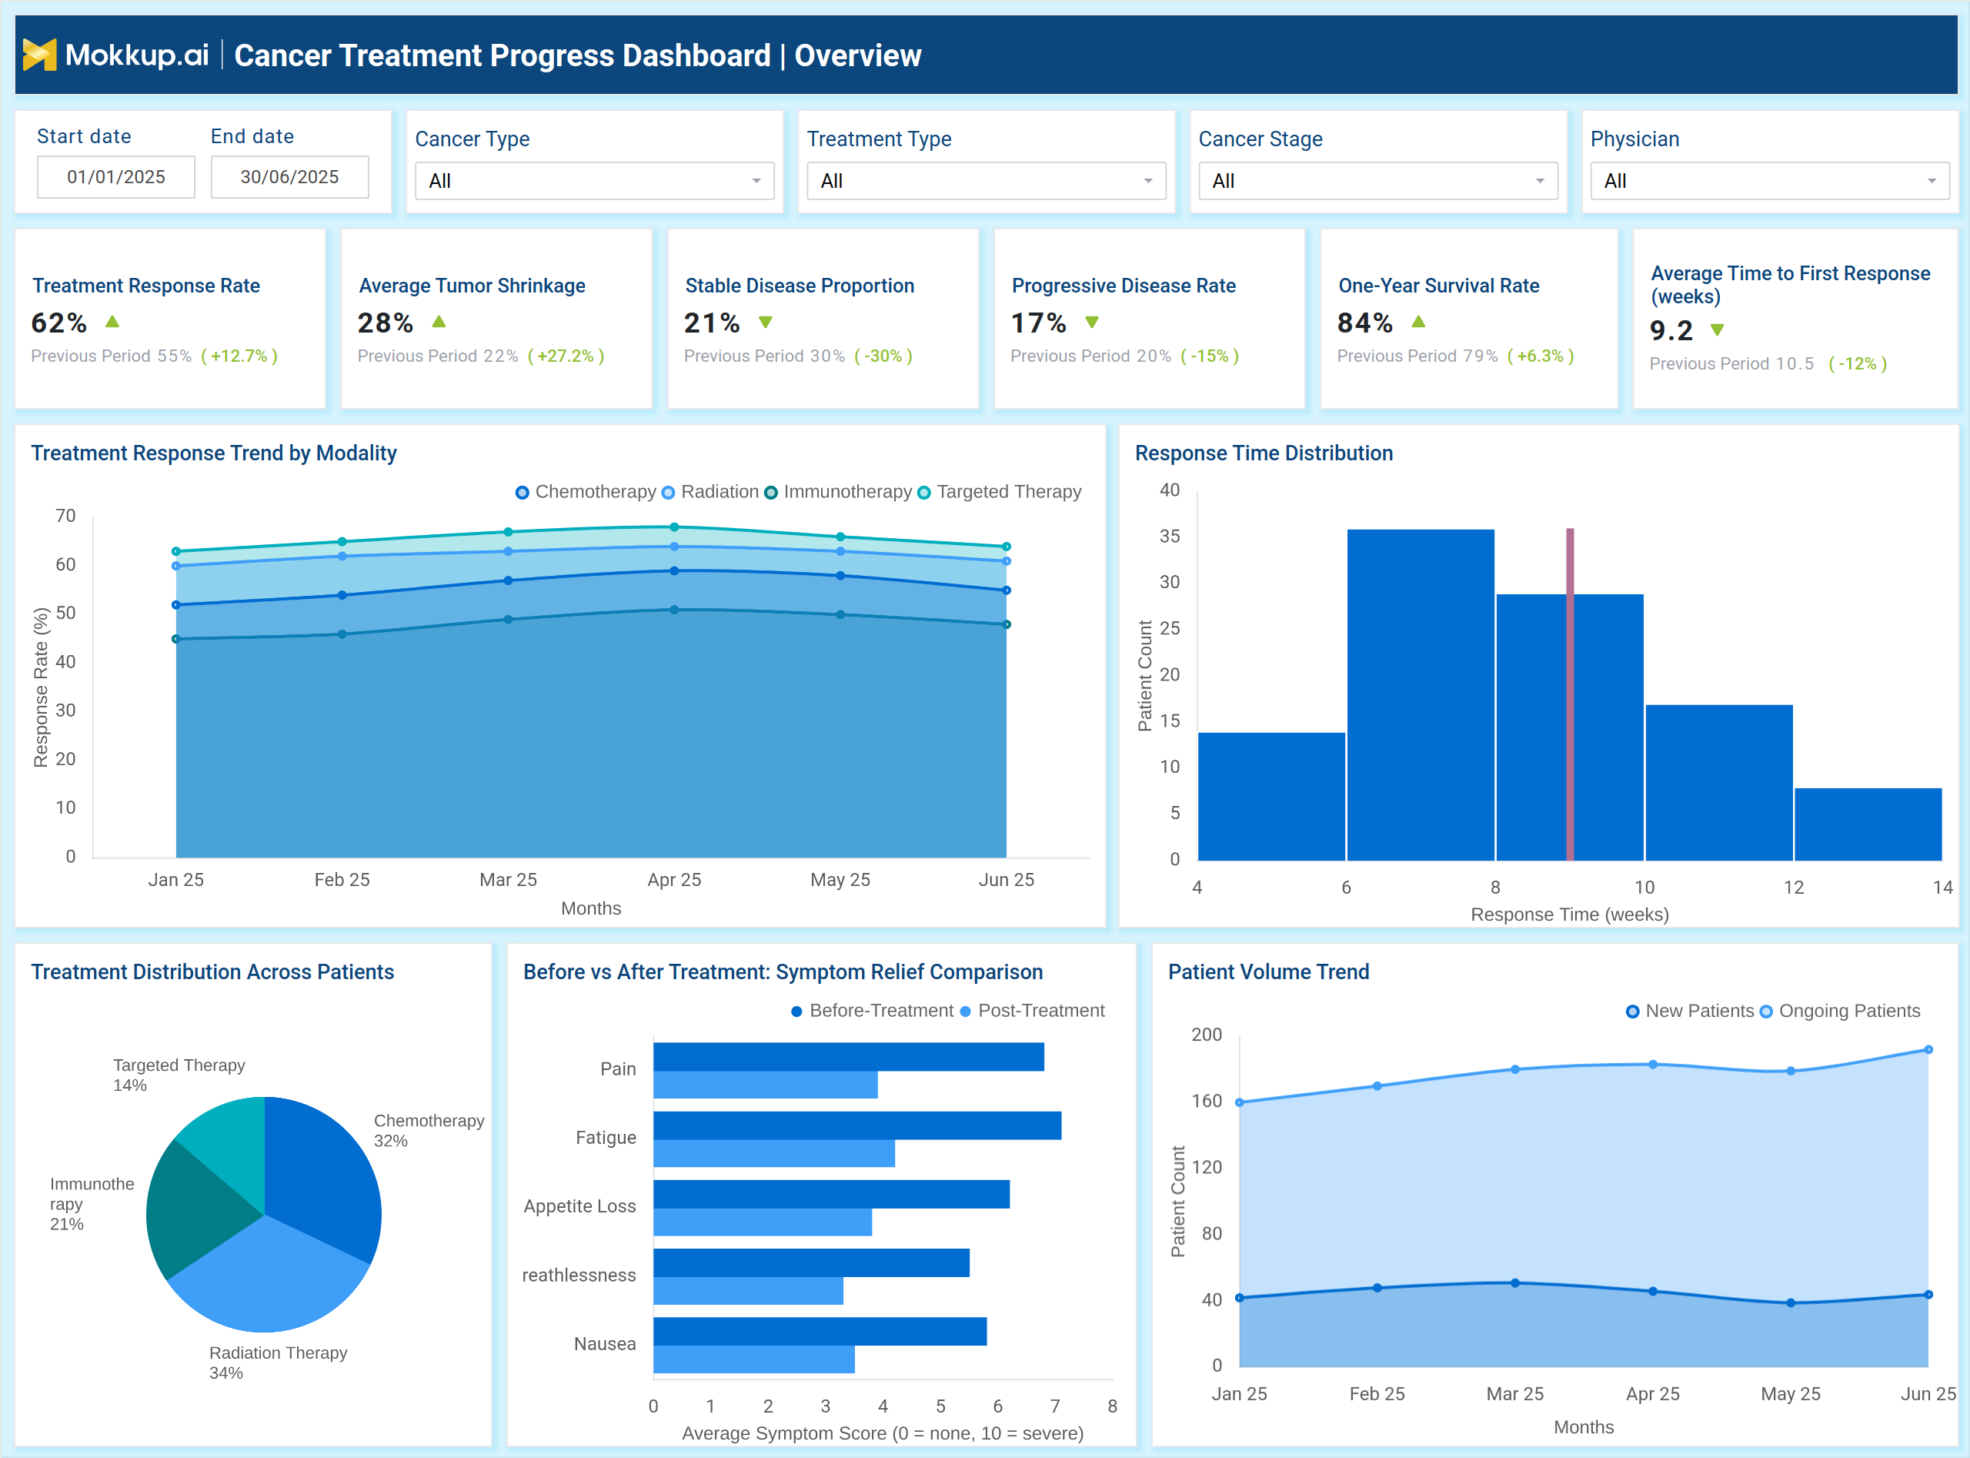Image resolution: width=1970 pixels, height=1458 pixels.
Task: Toggle the Chemotherapy legend marker
Action: tap(523, 493)
